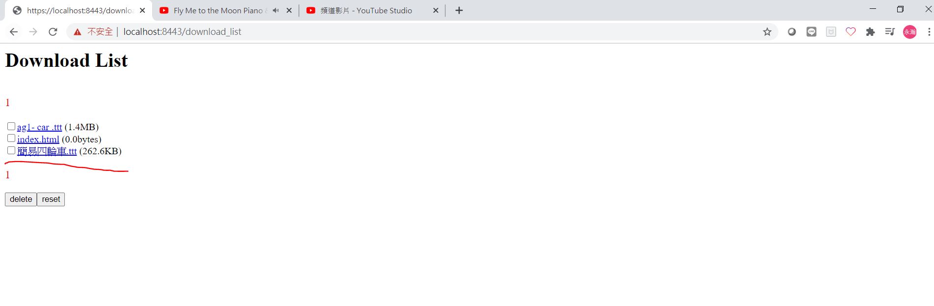The image size is (934, 306).
Task: Click the not-secure warning triangle icon
Action: click(77, 32)
